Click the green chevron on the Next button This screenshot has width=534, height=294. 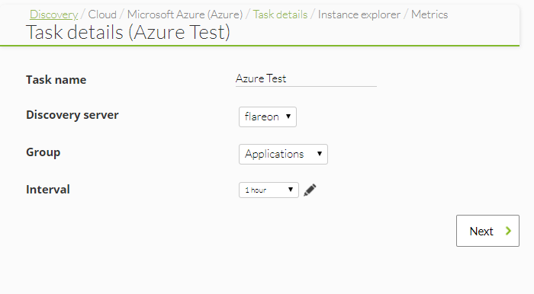(x=509, y=231)
